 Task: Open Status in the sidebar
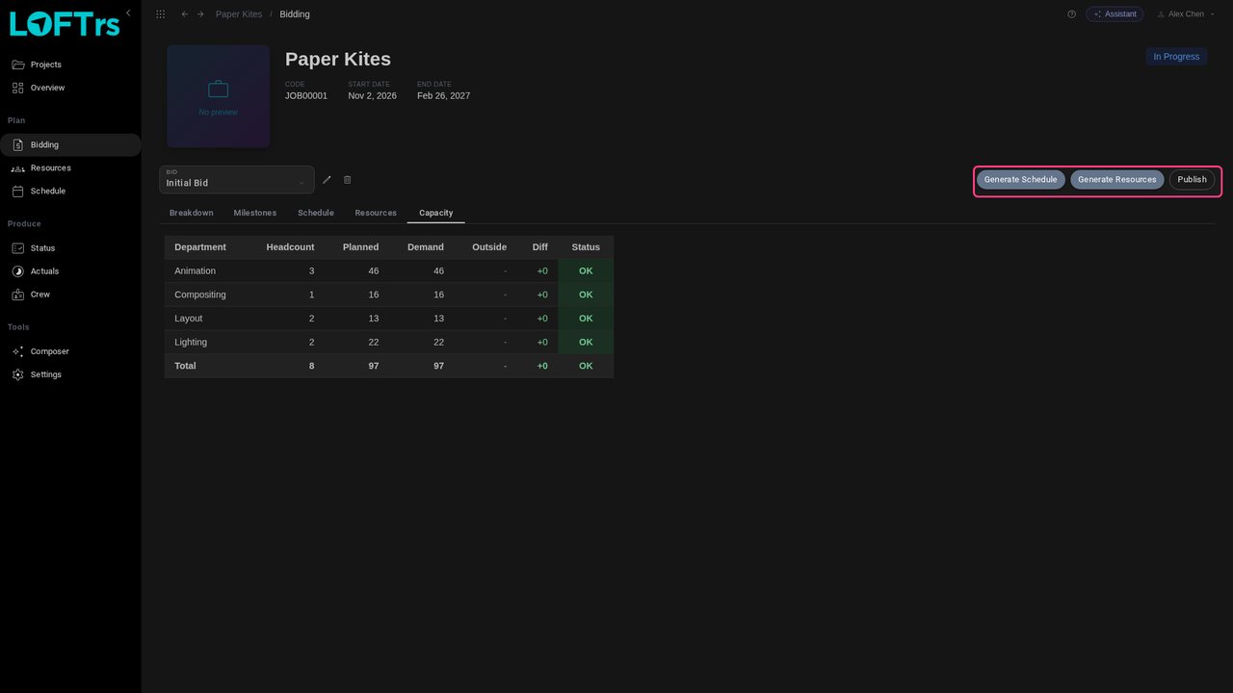pos(70,248)
